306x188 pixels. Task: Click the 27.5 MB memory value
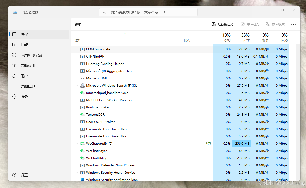click(243, 86)
